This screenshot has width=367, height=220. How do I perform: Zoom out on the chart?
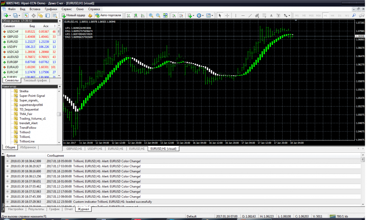click(x=158, y=15)
